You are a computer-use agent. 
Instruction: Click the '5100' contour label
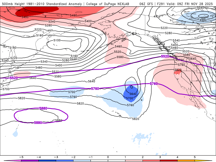coord(57,40)
